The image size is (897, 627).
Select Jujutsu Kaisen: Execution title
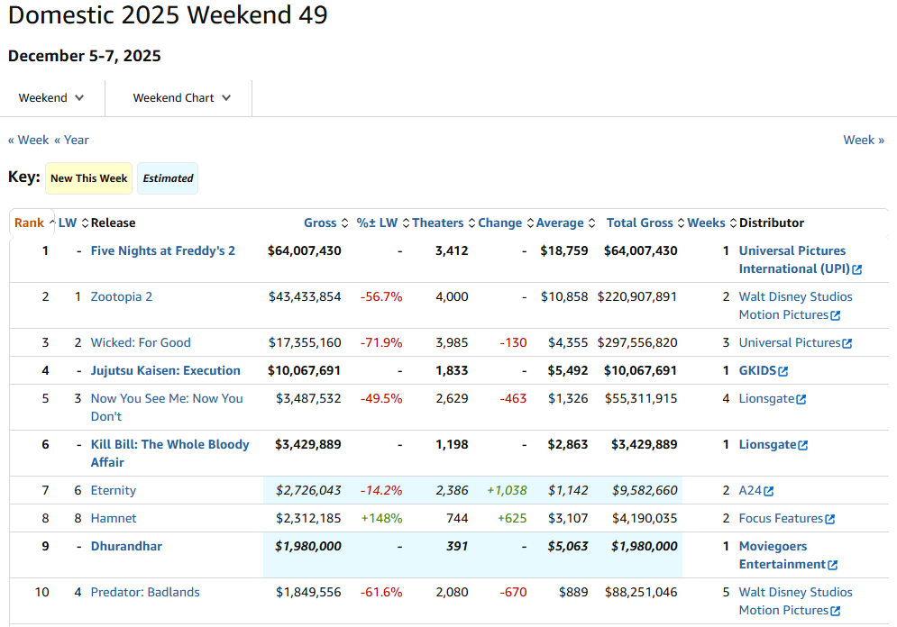click(x=165, y=371)
